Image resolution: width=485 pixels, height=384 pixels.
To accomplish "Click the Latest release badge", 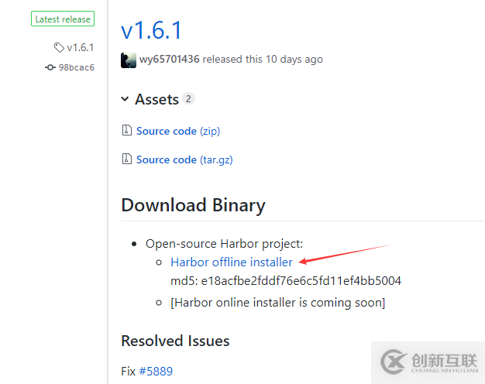I will pyautogui.click(x=63, y=19).
